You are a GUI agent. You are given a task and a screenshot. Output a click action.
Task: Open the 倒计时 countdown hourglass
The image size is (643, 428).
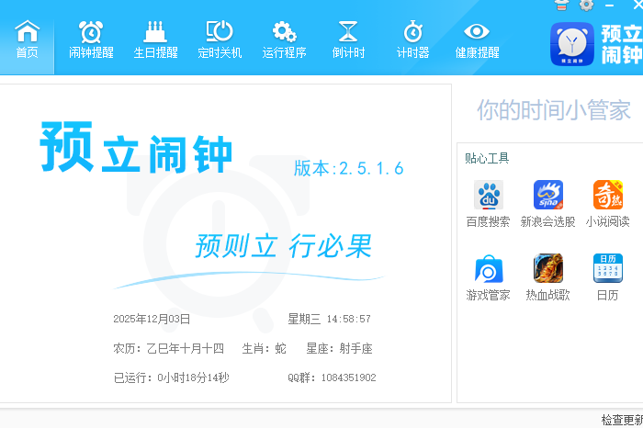pos(348,39)
